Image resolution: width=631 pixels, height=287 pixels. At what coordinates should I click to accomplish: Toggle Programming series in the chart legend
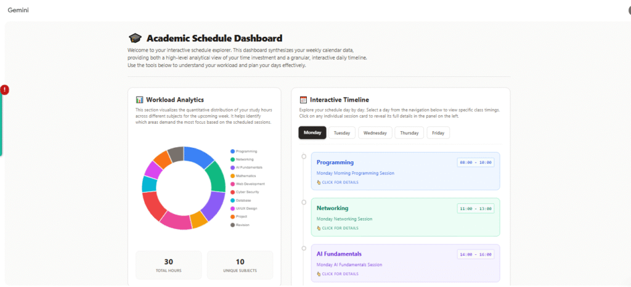246,151
